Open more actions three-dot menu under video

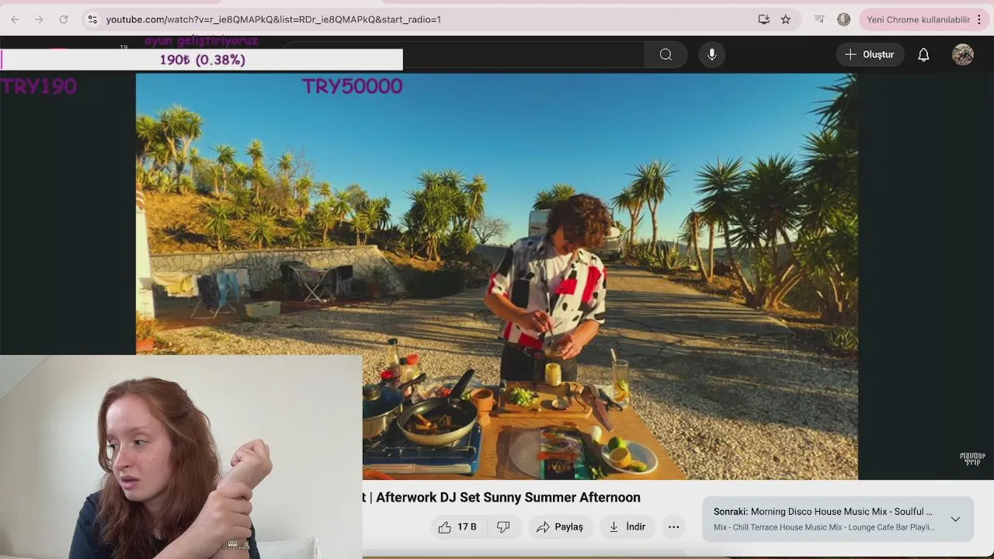pyautogui.click(x=674, y=527)
